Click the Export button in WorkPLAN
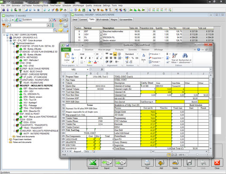The height and width of the screenshot is (174, 226). 107,163
